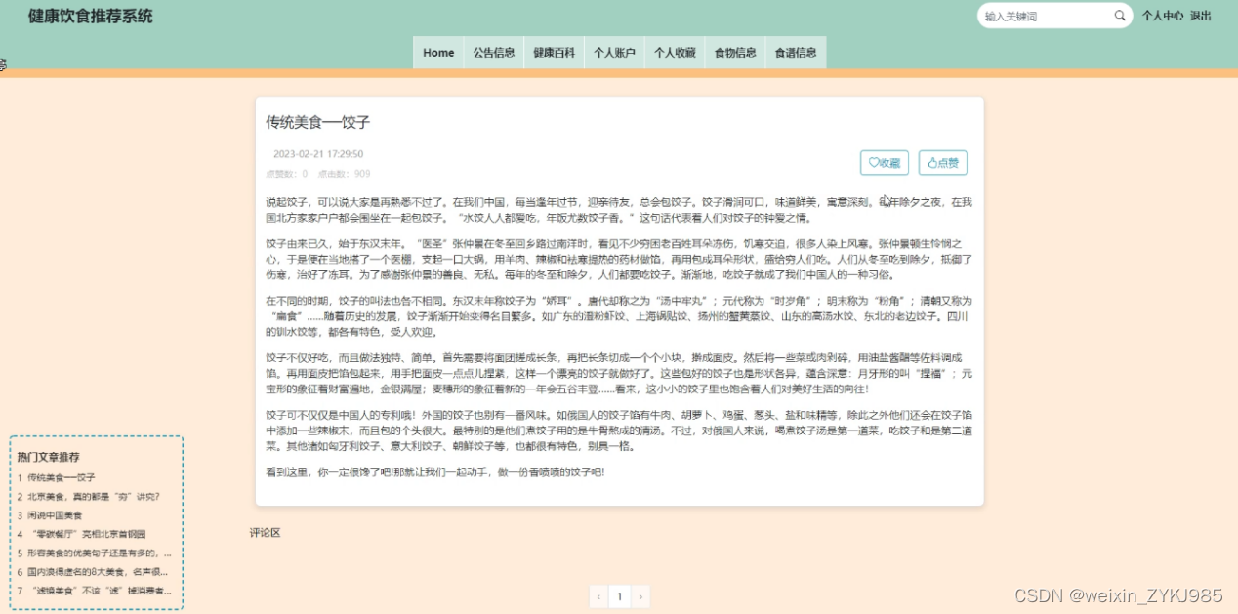The width and height of the screenshot is (1238, 614).
Task: Open hot article 形容美食的优美句子还是有多的
Action: (99, 553)
